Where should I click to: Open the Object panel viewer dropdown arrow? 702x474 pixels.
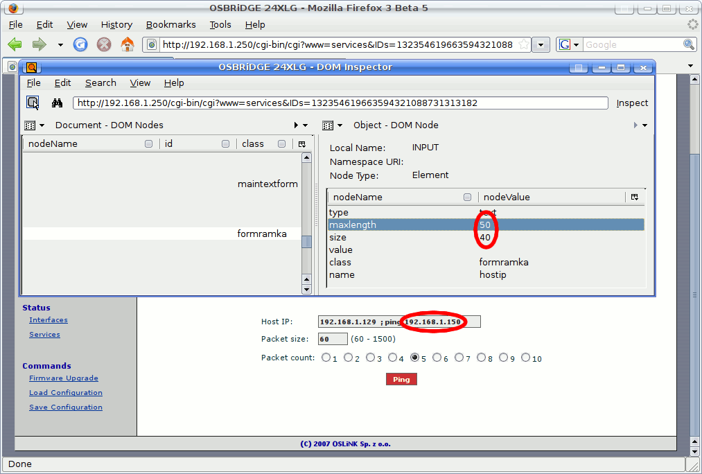[x=340, y=125]
